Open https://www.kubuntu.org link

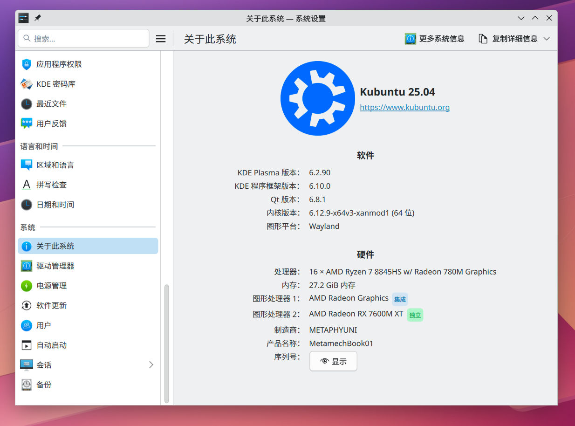click(x=404, y=108)
